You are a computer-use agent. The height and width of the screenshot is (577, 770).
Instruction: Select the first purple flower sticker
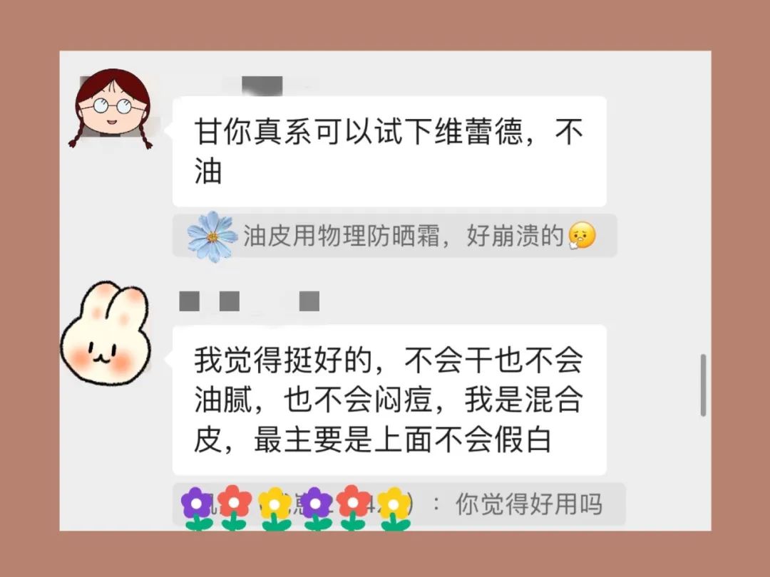pos(197,509)
